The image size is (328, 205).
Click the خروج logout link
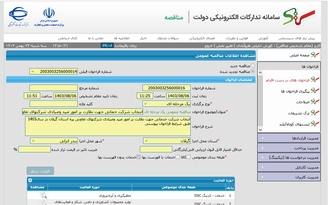[208, 46]
